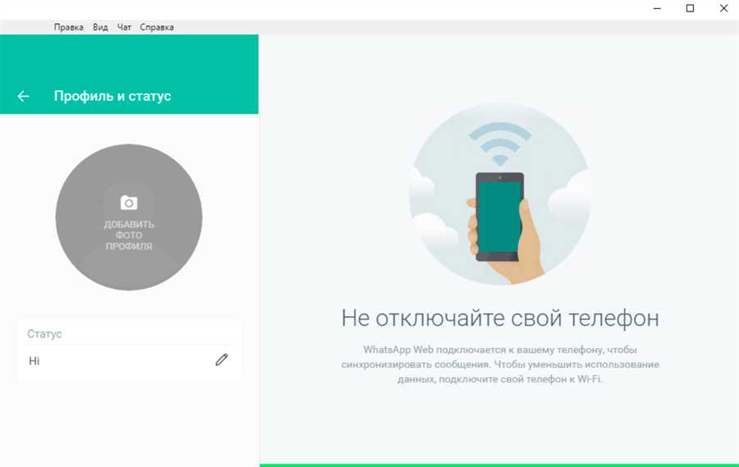The height and width of the screenshot is (467, 739).
Task: Open the Правка menu
Action: (68, 27)
